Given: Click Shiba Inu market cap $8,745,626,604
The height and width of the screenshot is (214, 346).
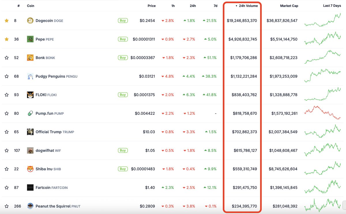Looking at the screenshot, I should (284, 169).
